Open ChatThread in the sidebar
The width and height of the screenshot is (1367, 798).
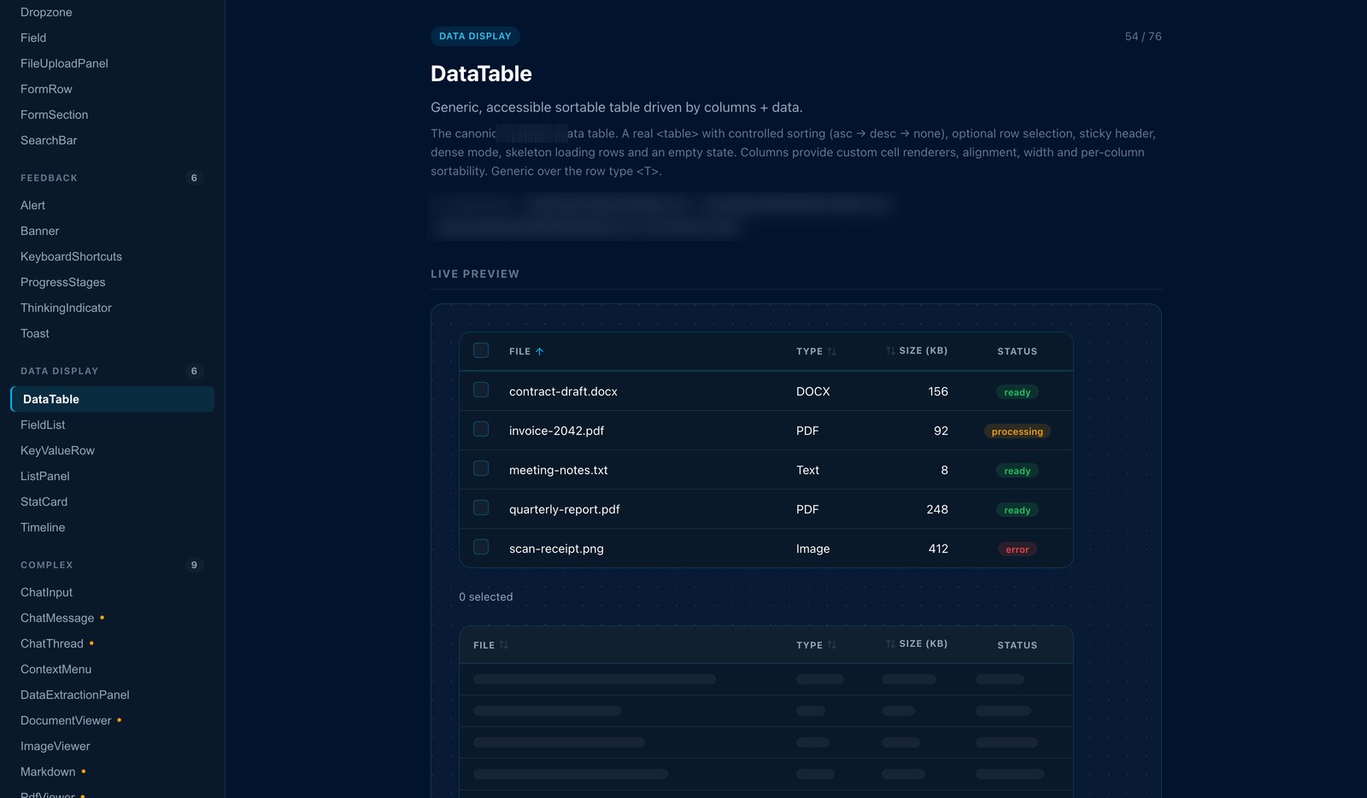[x=52, y=643]
